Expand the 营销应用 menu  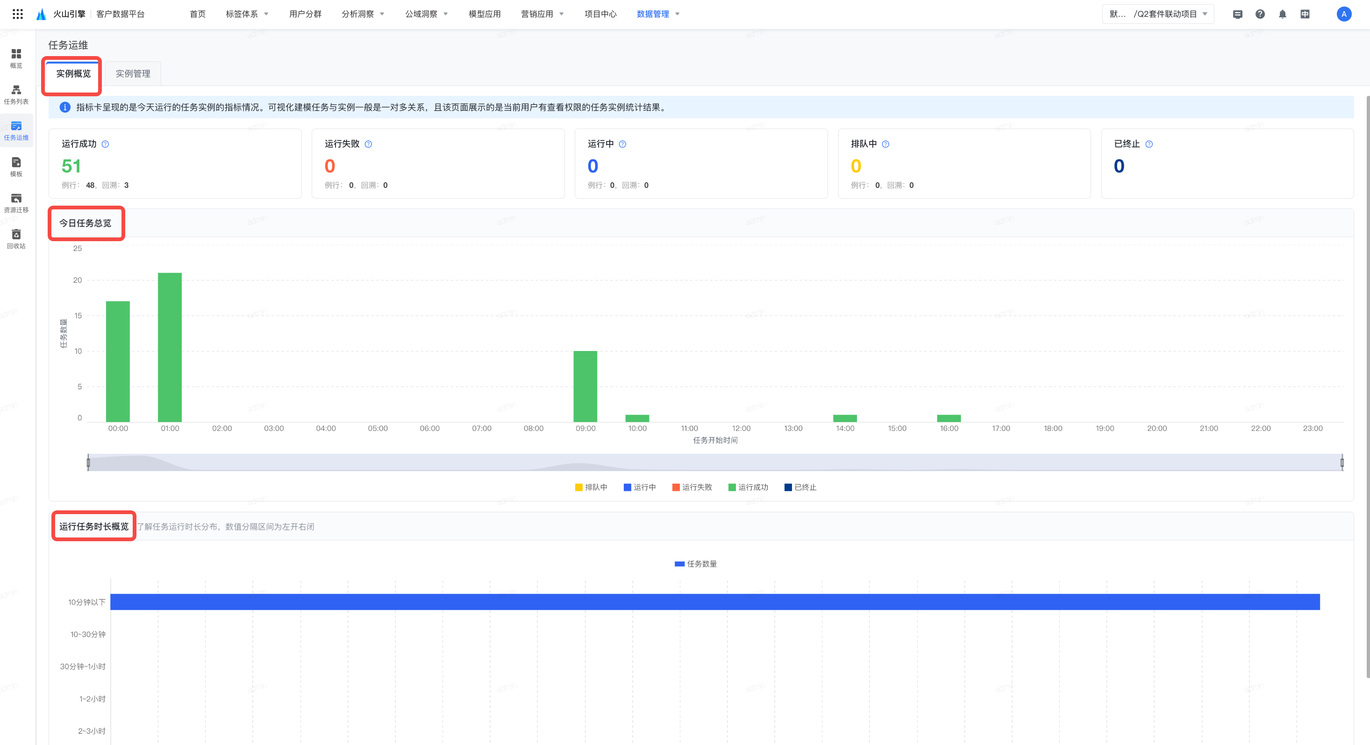pos(542,14)
